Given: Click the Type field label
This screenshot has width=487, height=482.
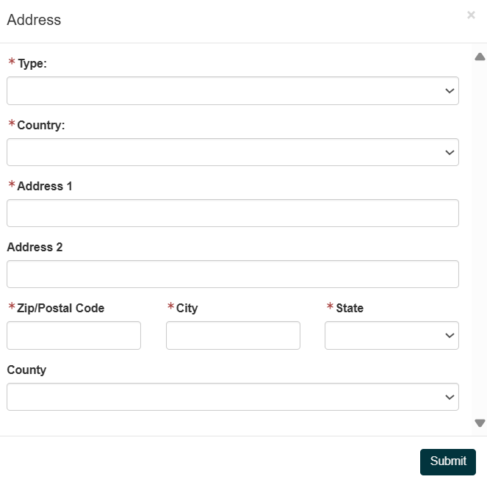Looking at the screenshot, I should (32, 64).
